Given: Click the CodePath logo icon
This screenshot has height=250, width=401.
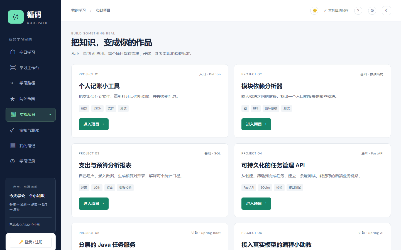Looking at the screenshot, I should 16,17.
